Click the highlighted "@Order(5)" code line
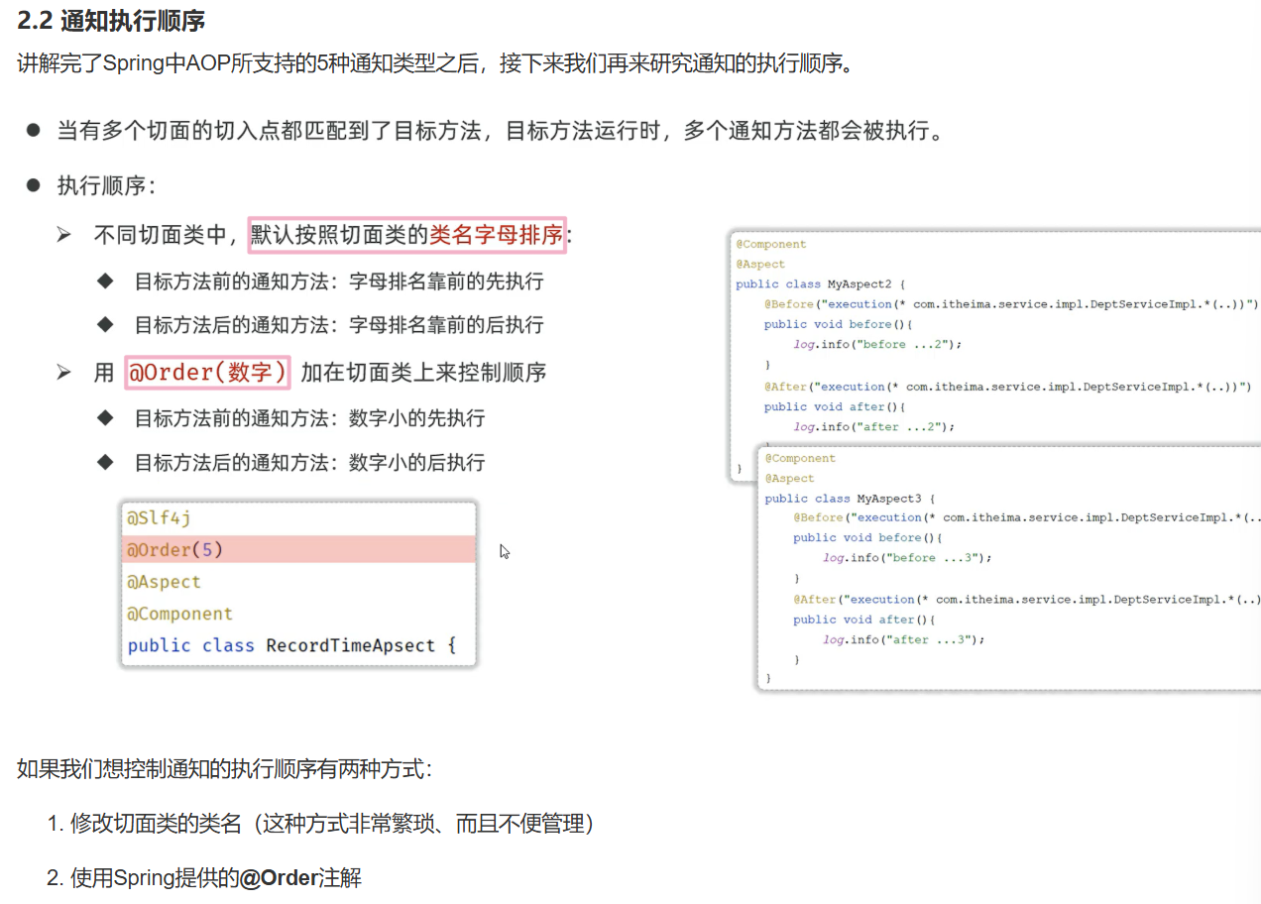 [x=298, y=550]
